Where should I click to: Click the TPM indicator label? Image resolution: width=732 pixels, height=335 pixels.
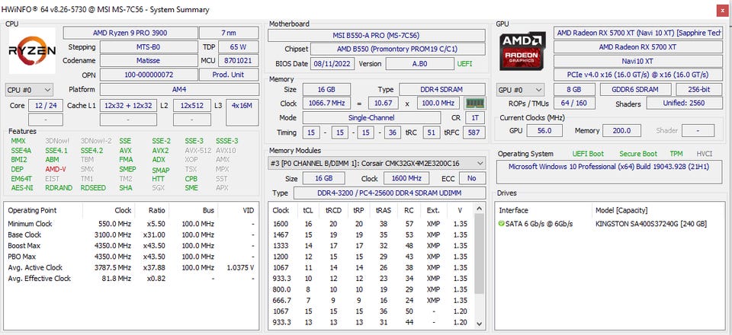pos(676,153)
